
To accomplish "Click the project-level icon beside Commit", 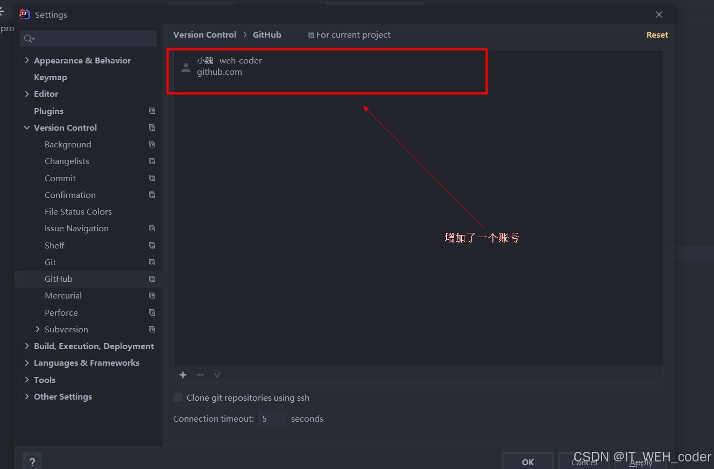I will (152, 178).
